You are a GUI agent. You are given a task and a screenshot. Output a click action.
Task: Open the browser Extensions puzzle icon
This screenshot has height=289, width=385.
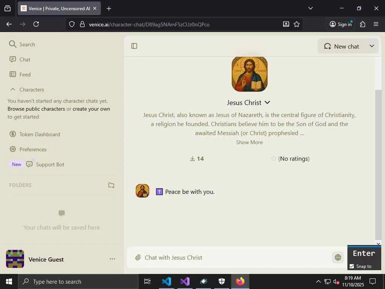click(x=362, y=24)
